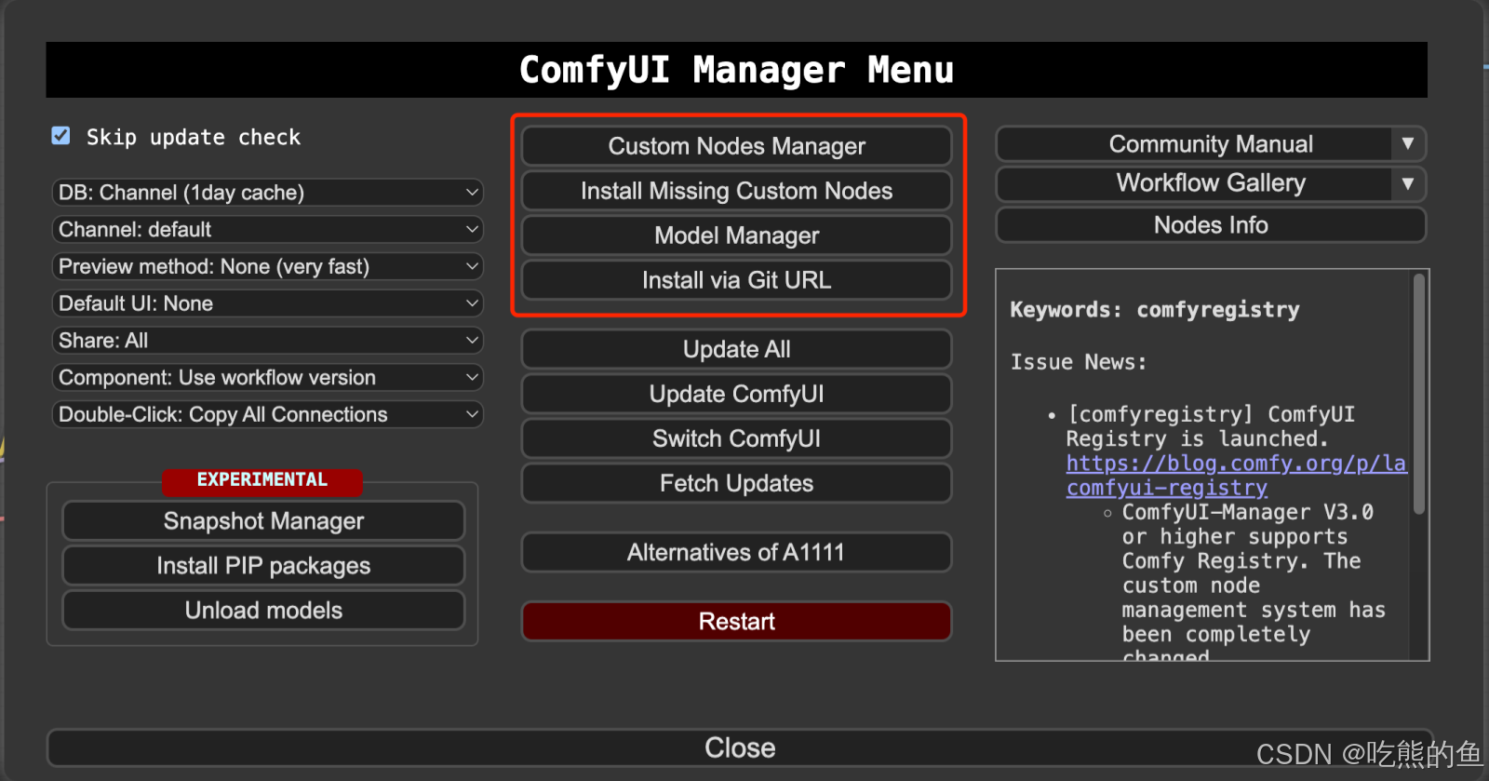The height and width of the screenshot is (781, 1489).
Task: Close the ComfyUI Manager Menu
Action: (x=740, y=747)
